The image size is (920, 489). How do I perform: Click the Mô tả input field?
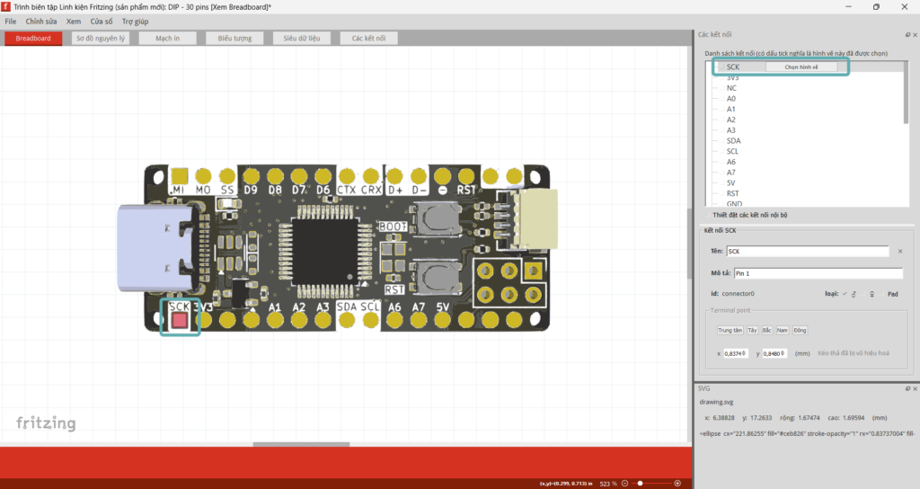coord(818,273)
